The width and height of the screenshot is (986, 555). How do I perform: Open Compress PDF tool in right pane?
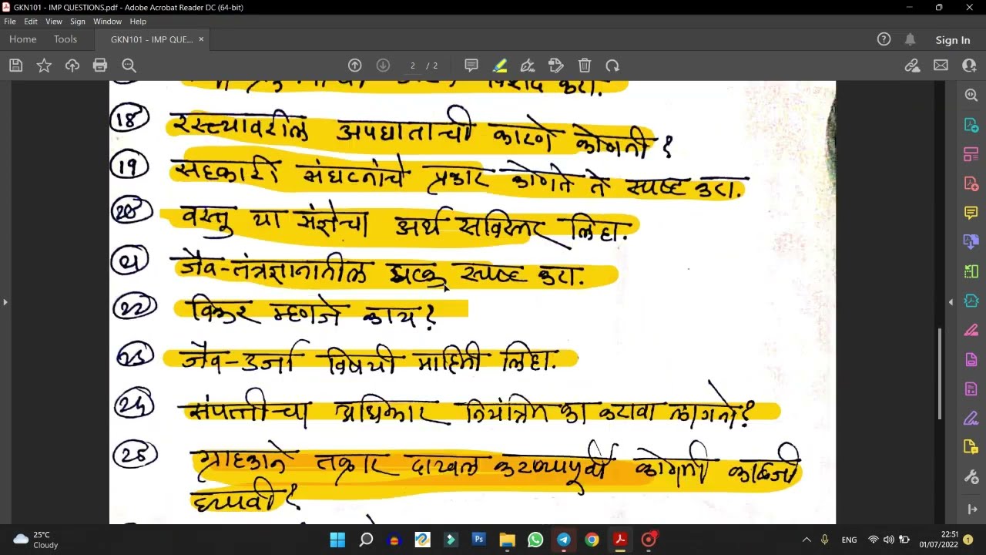[971, 301]
